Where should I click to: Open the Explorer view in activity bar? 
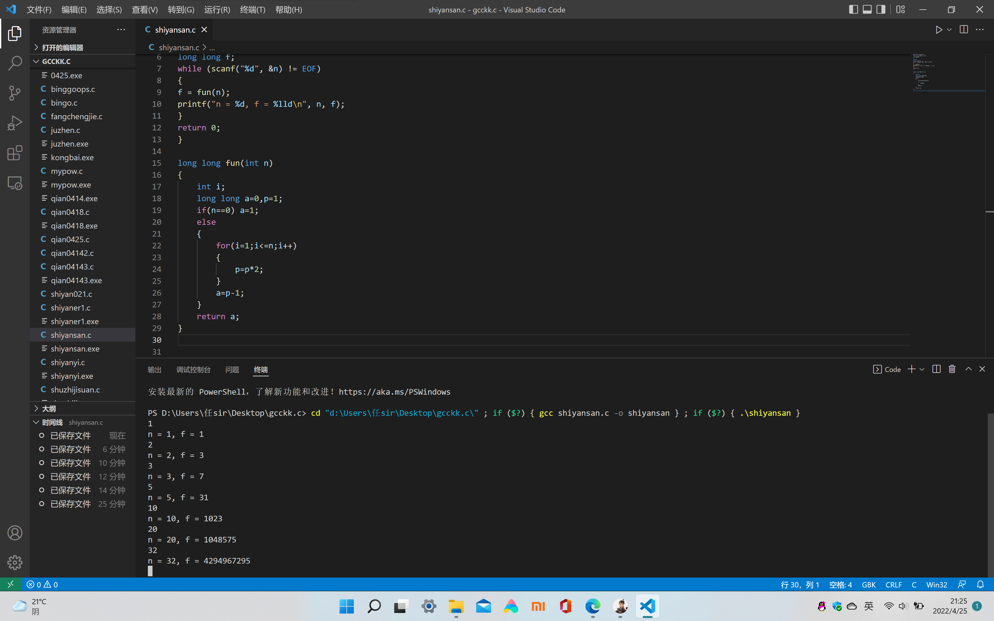pyautogui.click(x=15, y=33)
